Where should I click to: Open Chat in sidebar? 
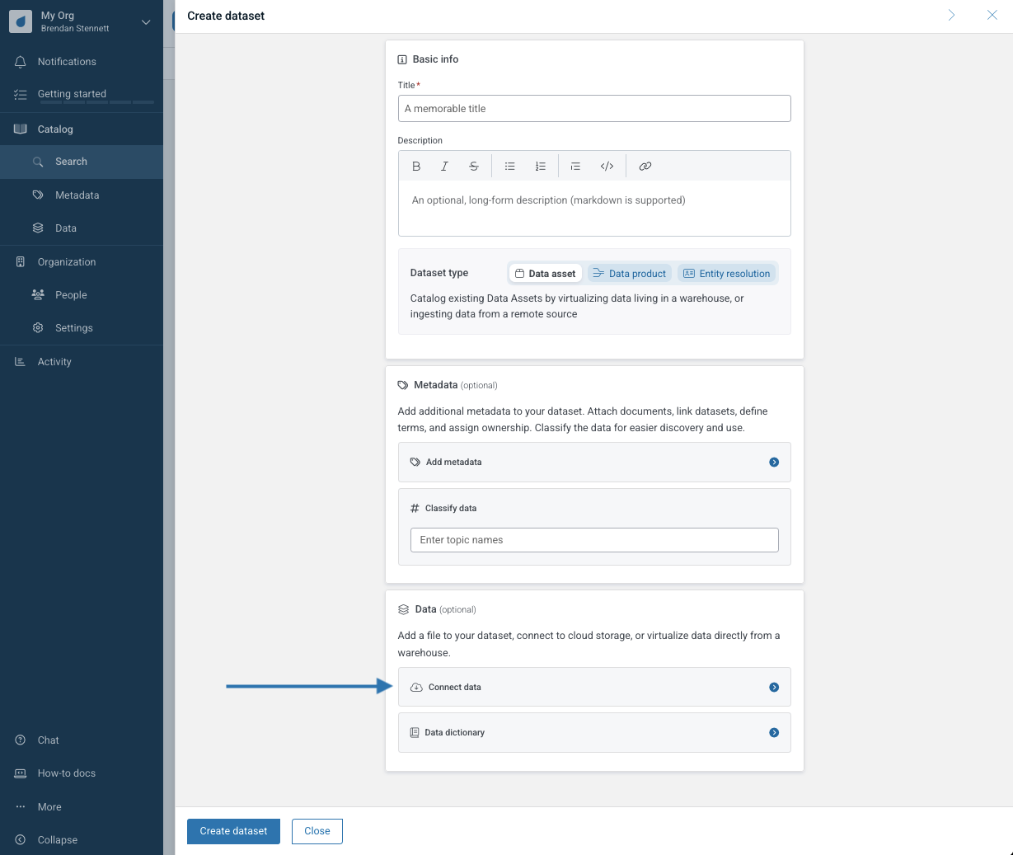click(82, 740)
